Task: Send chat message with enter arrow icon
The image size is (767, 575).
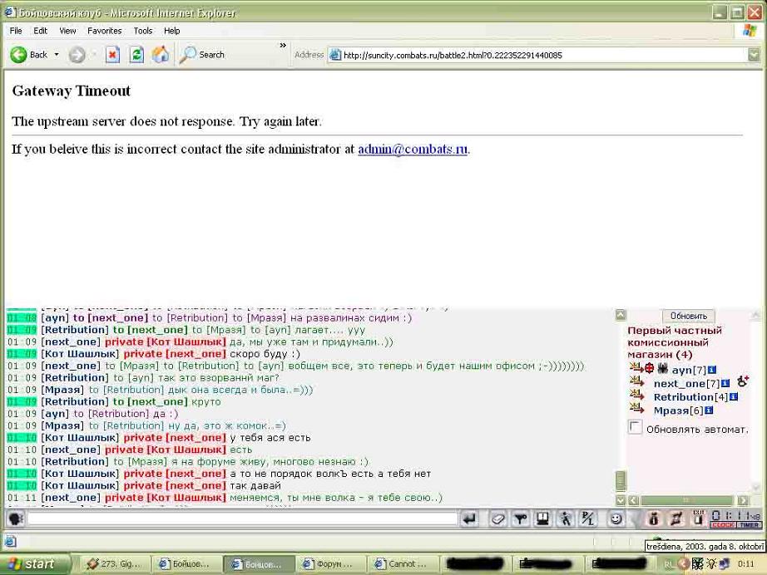Action: [x=469, y=518]
